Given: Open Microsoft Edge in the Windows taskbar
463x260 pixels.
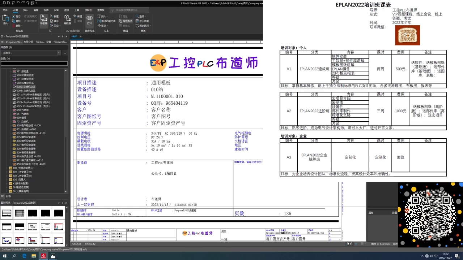Looking at the screenshot, I should pyautogui.click(x=24, y=256).
